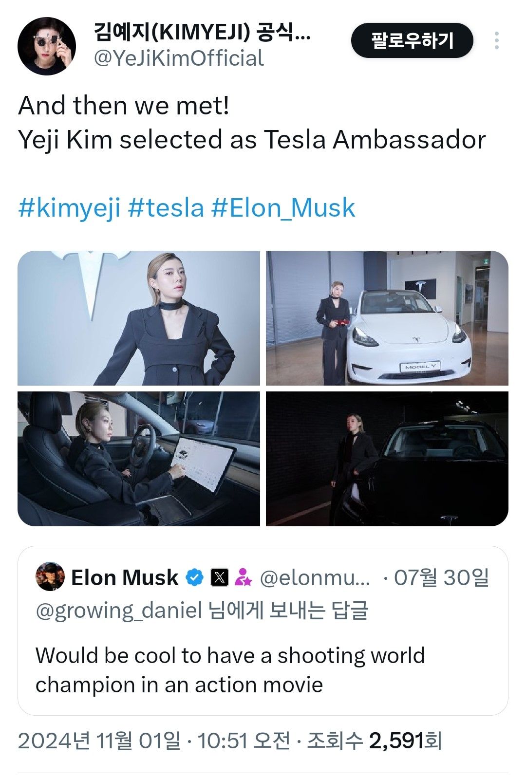
Task: Click the purple subscription badge icon
Action: (243, 578)
